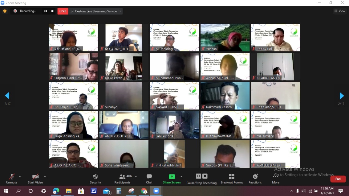The image size is (349, 196).
Task: Open More meeting options
Action: coord(275,179)
